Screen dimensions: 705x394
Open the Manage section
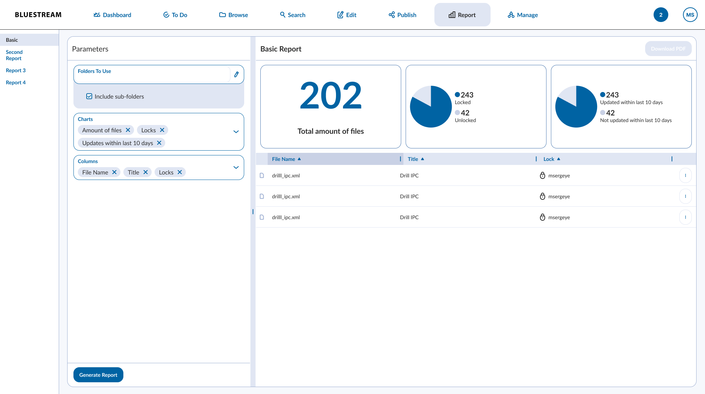pos(523,15)
